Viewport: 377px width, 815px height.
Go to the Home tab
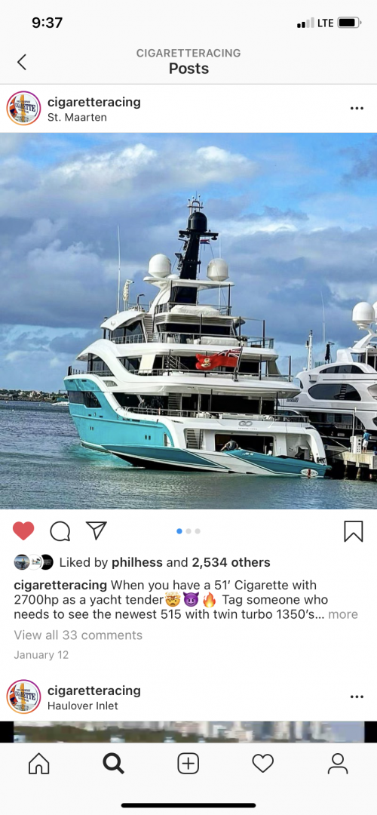39,764
